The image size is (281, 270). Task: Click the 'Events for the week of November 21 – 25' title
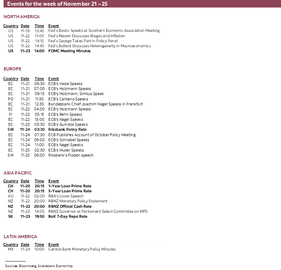57,4
